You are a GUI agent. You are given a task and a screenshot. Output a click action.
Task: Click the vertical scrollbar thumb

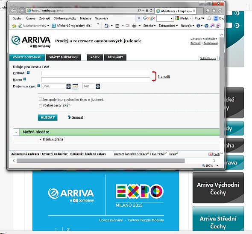click(x=222, y=87)
